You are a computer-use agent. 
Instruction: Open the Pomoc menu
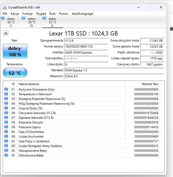tap(64, 14)
